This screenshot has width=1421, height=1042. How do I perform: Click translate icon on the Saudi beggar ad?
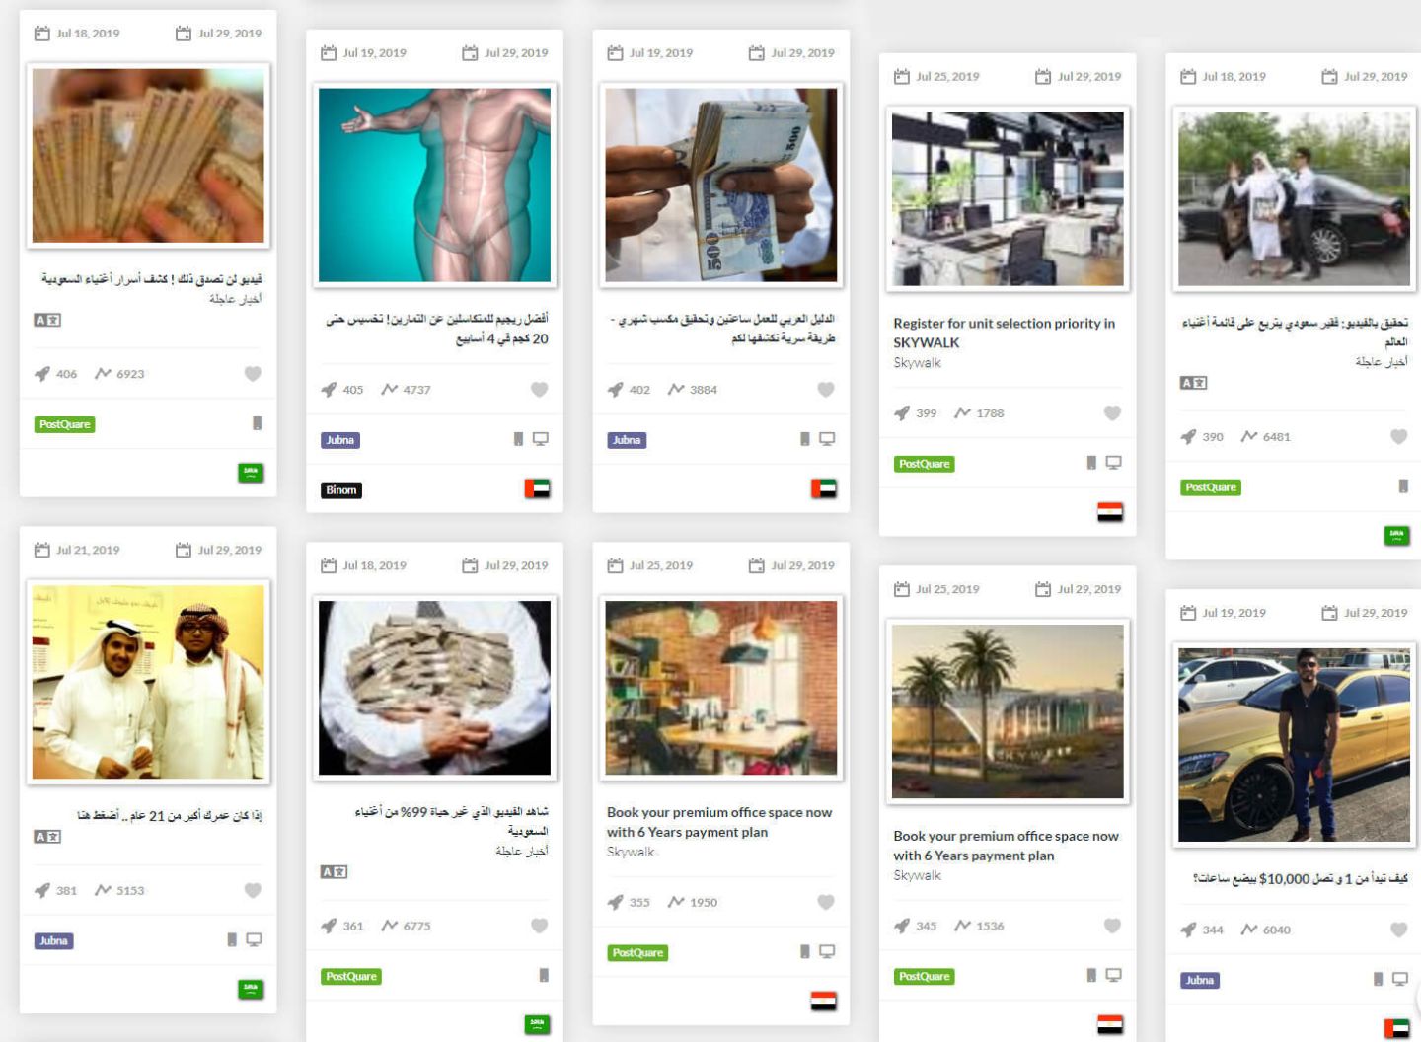tap(1193, 383)
